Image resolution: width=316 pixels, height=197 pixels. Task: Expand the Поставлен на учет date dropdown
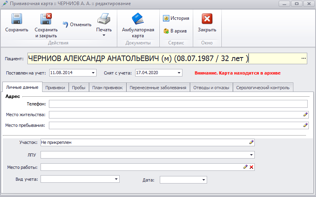point(93,73)
